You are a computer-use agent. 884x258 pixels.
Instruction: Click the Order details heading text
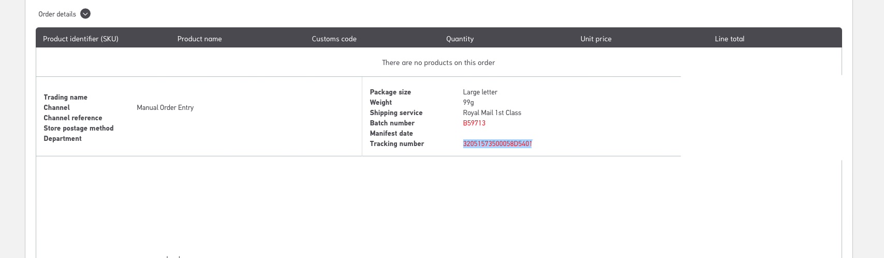(57, 14)
